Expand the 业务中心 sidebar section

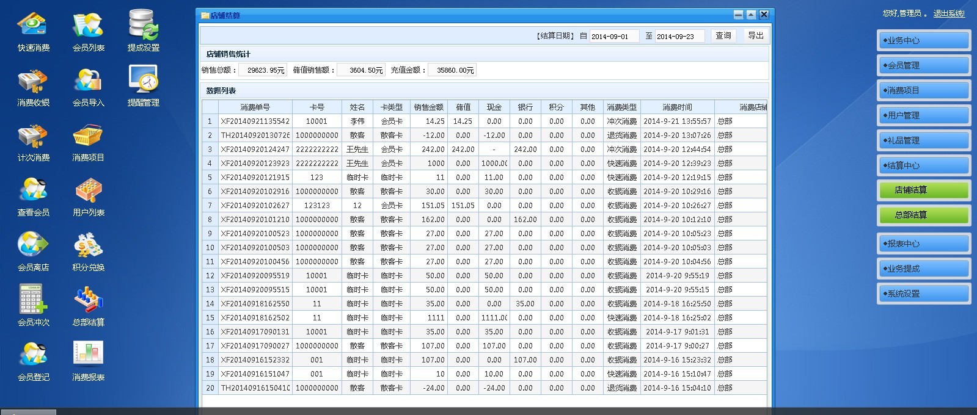pyautogui.click(x=923, y=40)
